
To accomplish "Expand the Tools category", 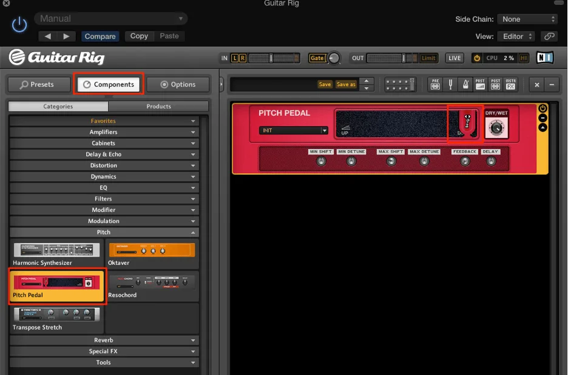I will tap(104, 362).
